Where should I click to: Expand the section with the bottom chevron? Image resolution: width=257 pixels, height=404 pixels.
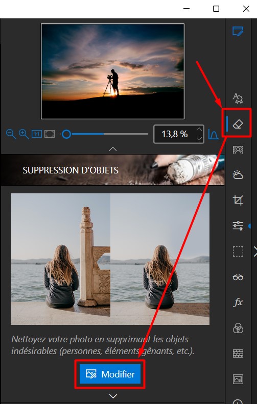pyautogui.click(x=113, y=396)
